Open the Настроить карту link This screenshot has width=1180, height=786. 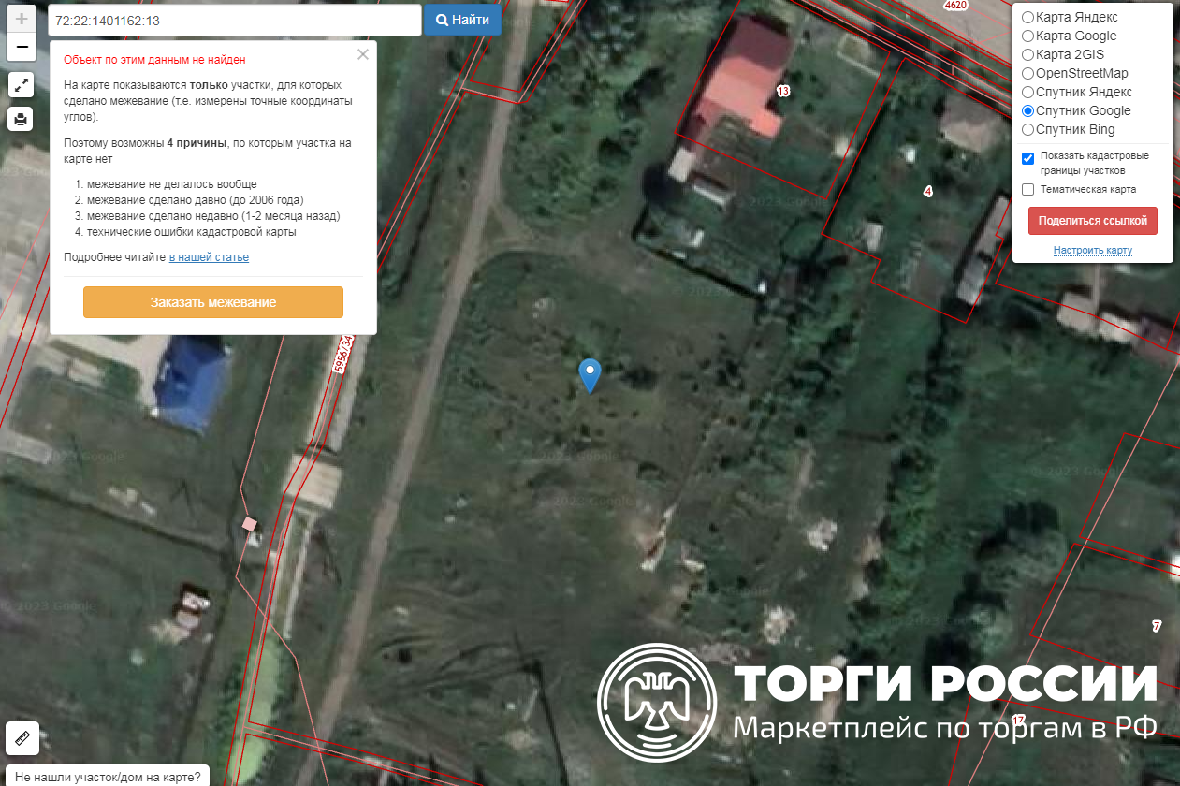[x=1092, y=250]
